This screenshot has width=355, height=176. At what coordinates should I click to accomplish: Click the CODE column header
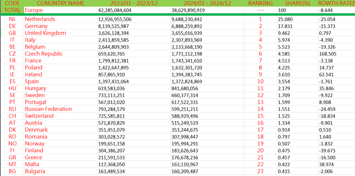(12, 3)
